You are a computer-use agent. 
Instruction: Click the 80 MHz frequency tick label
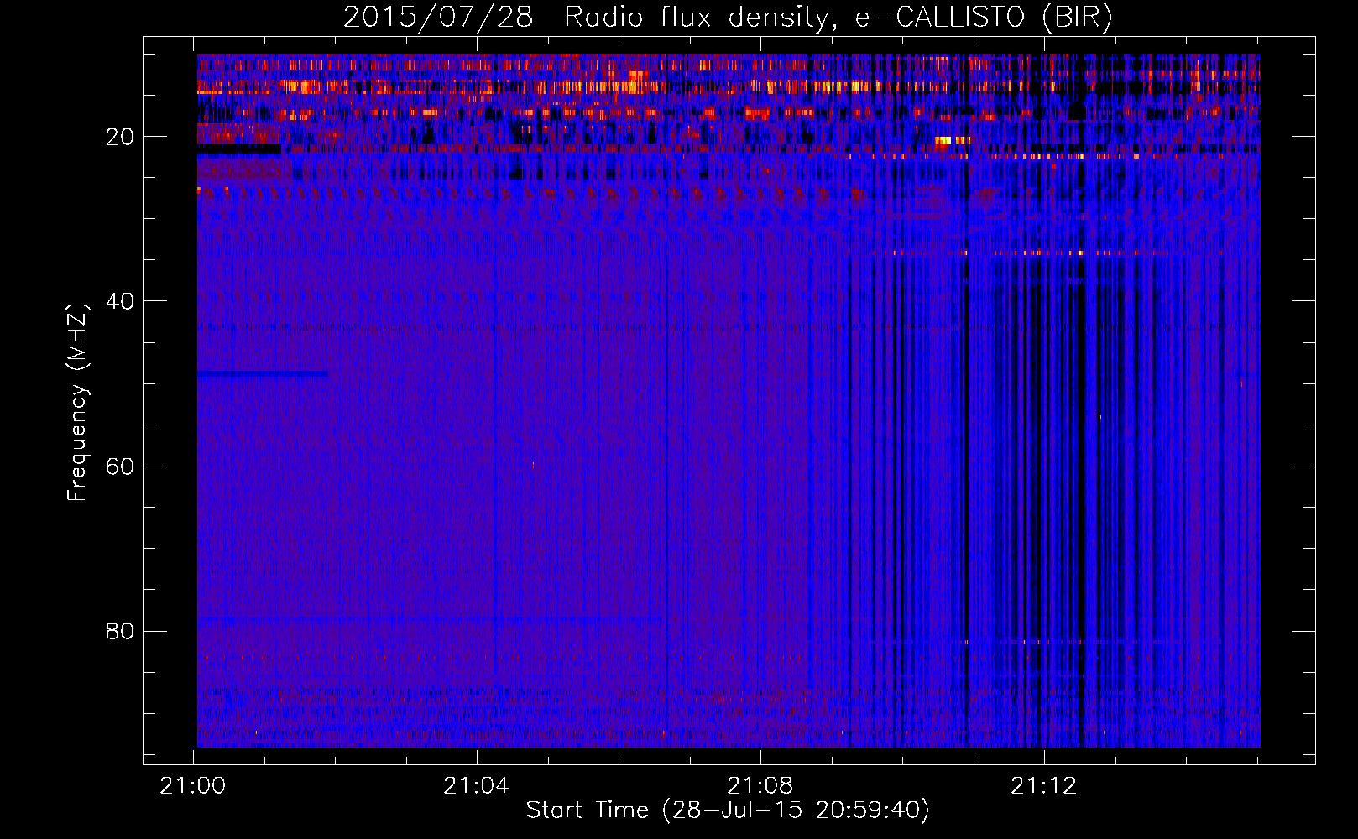point(120,631)
